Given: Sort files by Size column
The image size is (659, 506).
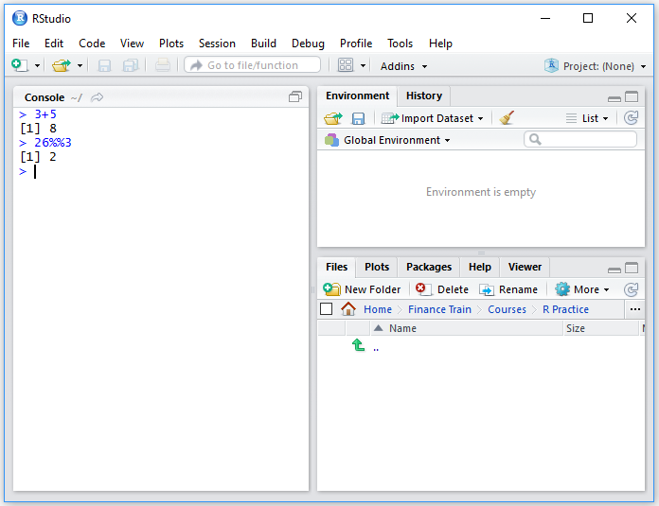Looking at the screenshot, I should (x=601, y=328).
